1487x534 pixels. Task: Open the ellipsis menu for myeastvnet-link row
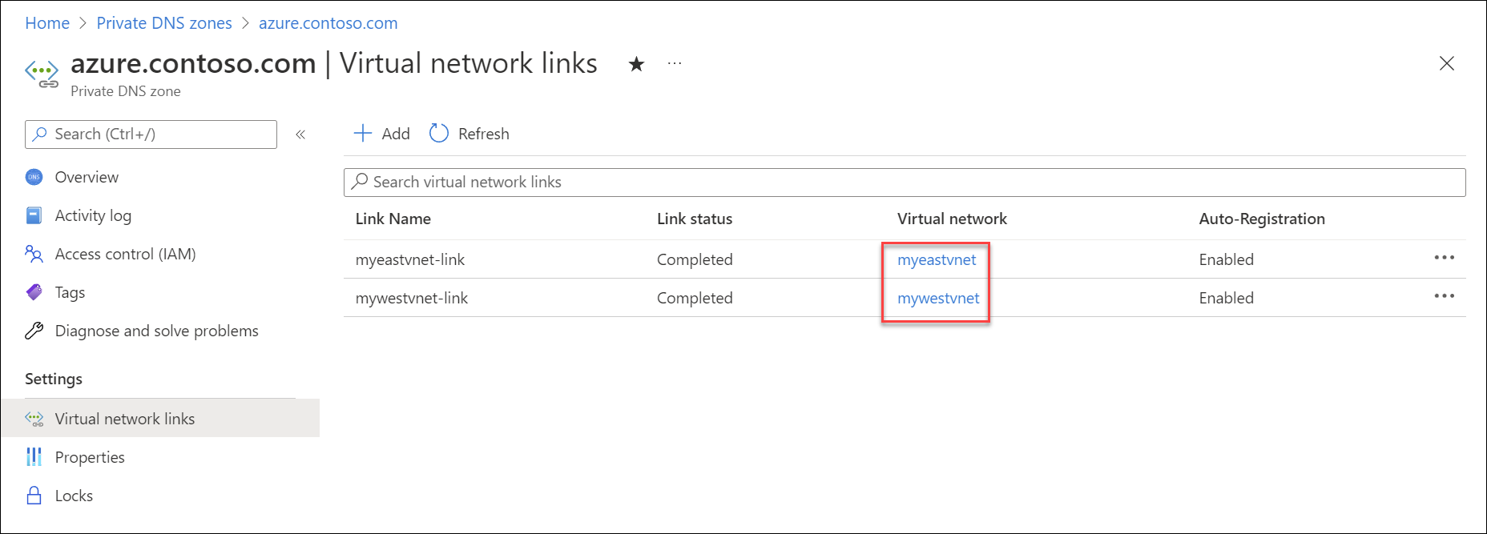tap(1444, 259)
